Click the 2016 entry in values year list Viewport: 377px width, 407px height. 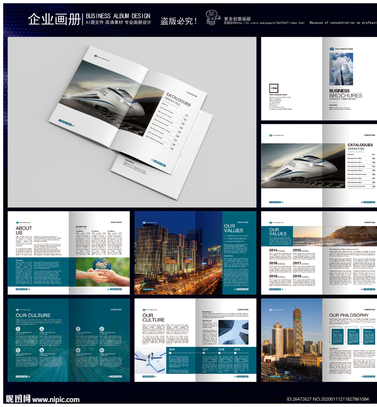coord(276,263)
